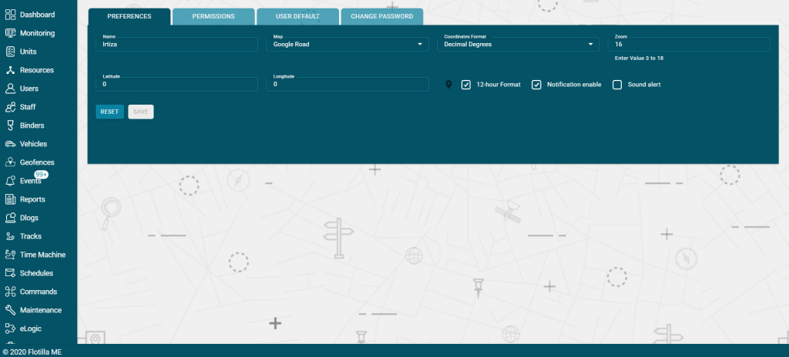Image resolution: width=789 pixels, height=357 pixels.
Task: Switch to the Permissions tab
Action: pos(213,17)
